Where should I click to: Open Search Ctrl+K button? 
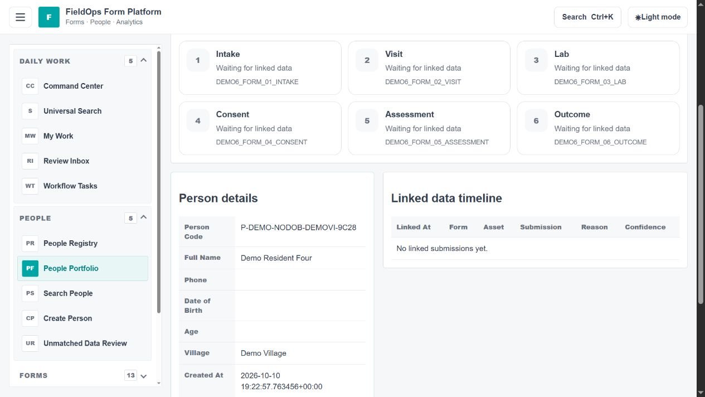click(x=587, y=17)
